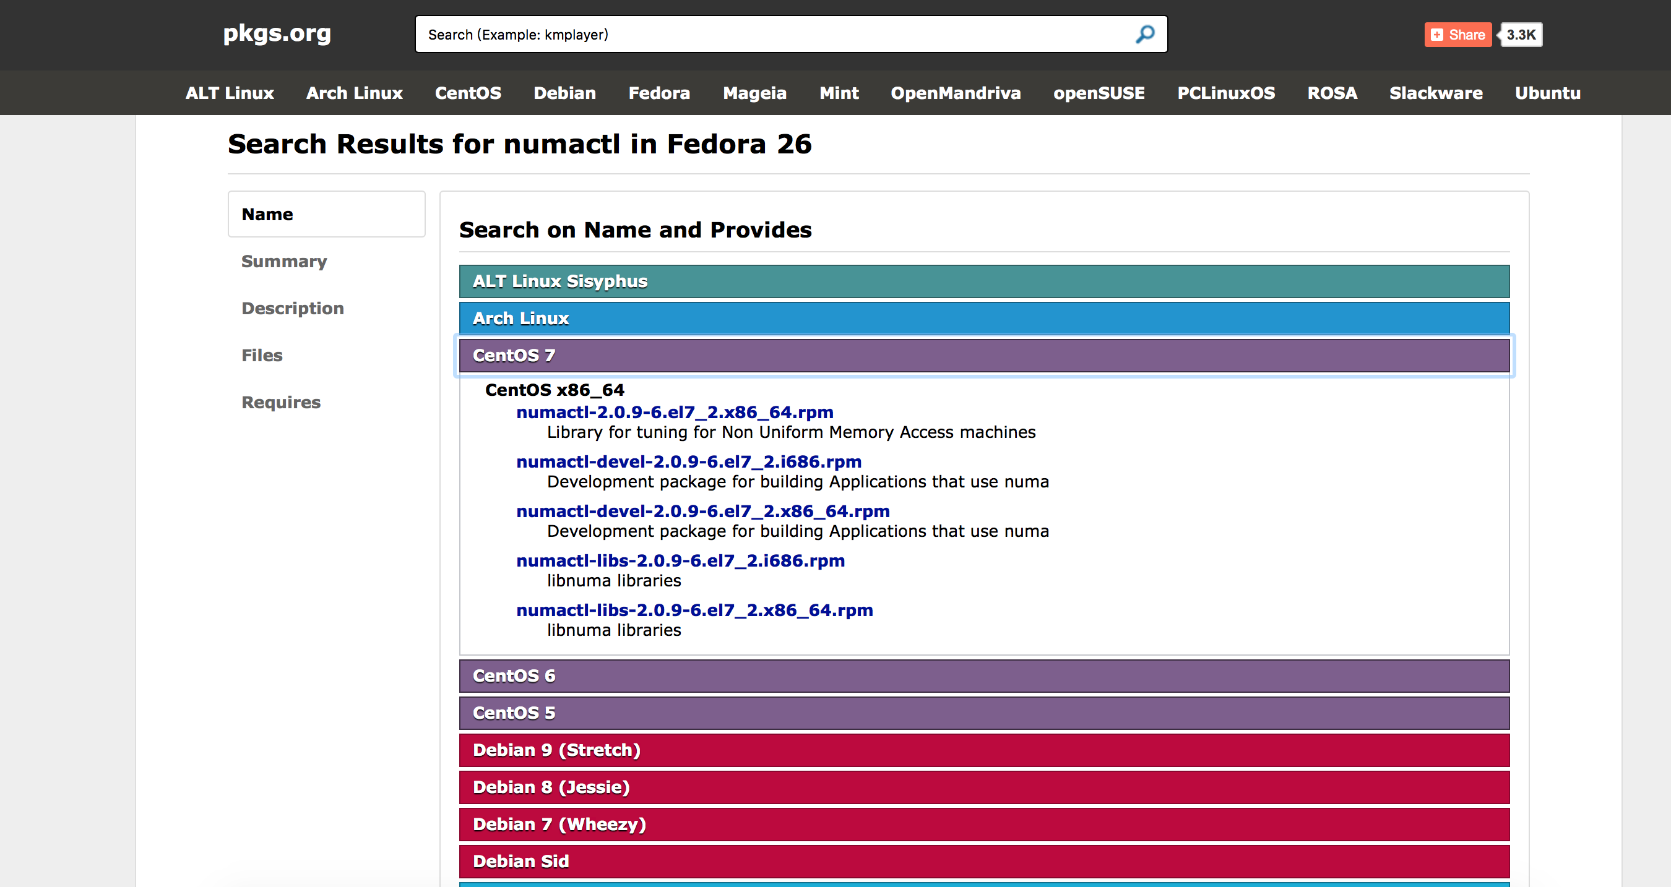The width and height of the screenshot is (1671, 887).
Task: Expand the Debian 9 (Stretch) section
Action: [984, 750]
